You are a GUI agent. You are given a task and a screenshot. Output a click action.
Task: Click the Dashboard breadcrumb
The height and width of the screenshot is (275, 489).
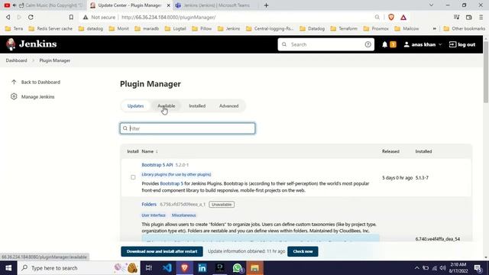(16, 60)
